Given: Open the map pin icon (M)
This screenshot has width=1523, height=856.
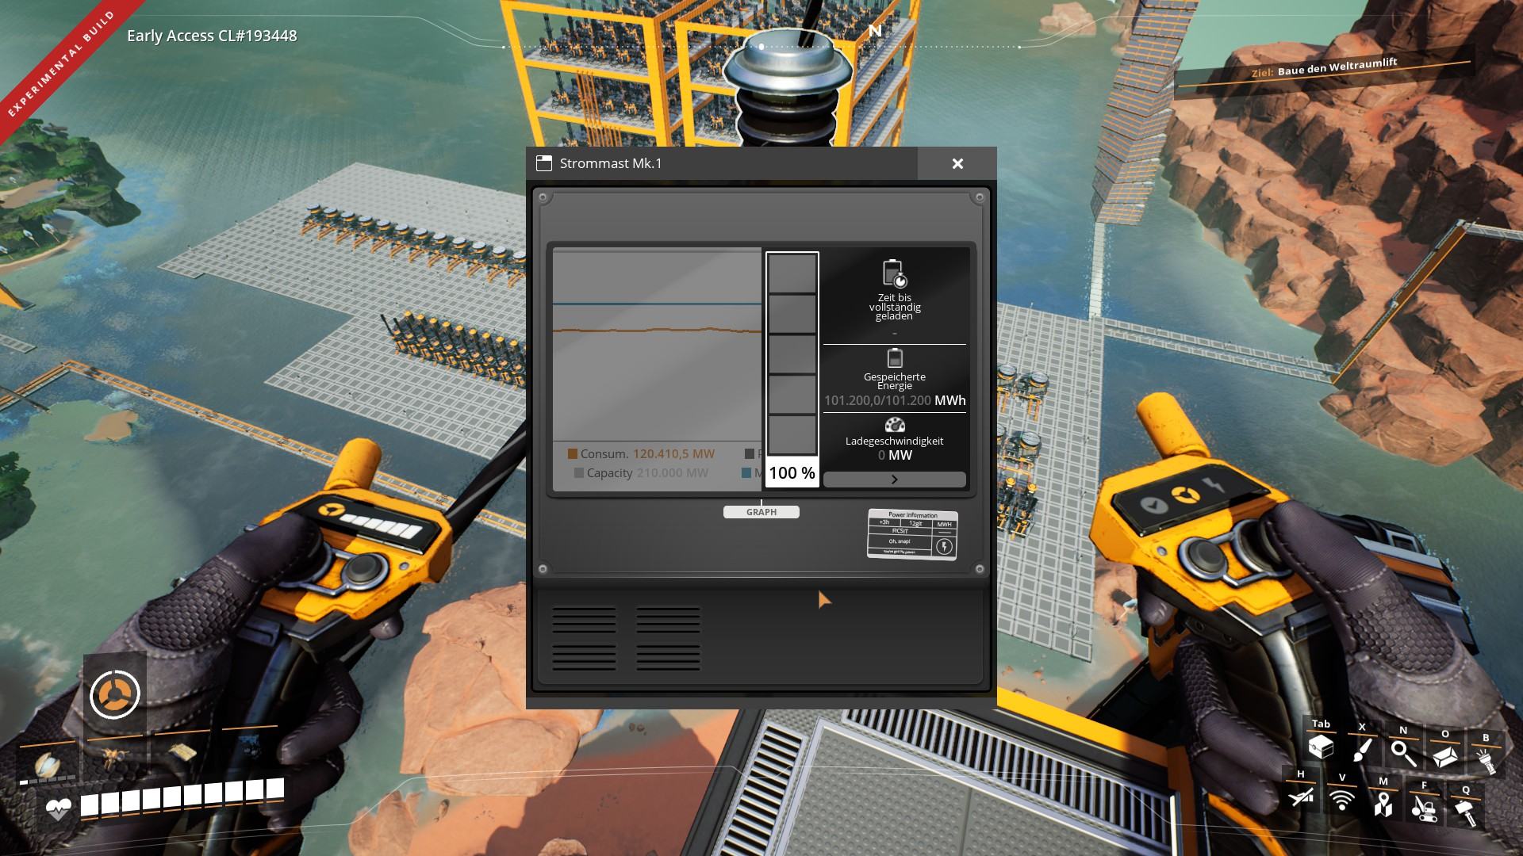Looking at the screenshot, I should point(1383,803).
